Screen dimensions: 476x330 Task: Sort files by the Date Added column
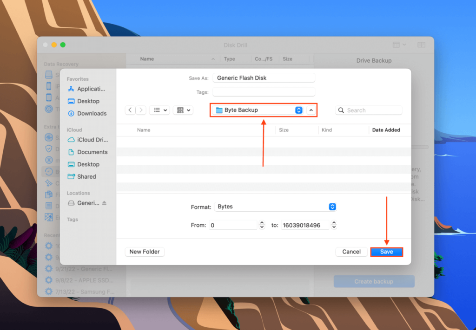386,130
